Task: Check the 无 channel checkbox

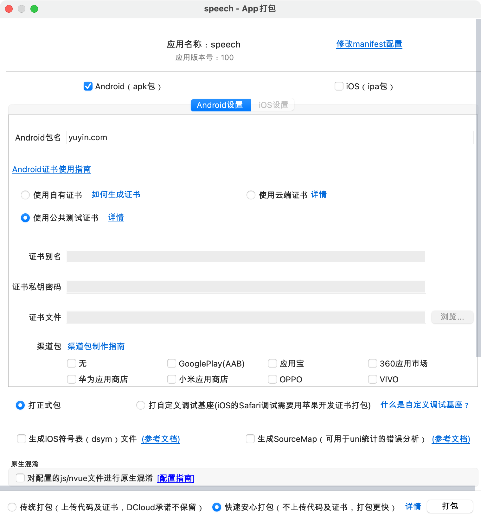Action: 72,363
